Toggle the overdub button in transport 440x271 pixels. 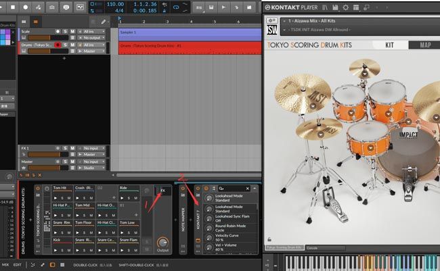click(x=52, y=7)
